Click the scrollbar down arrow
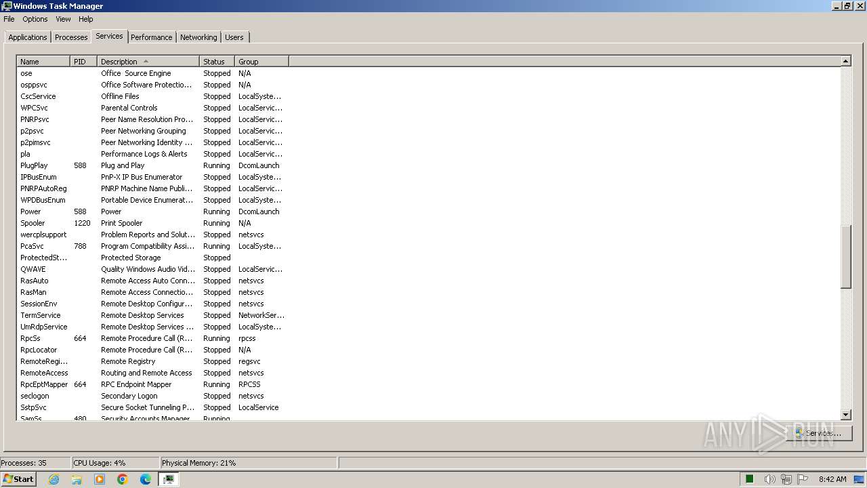 [x=845, y=414]
